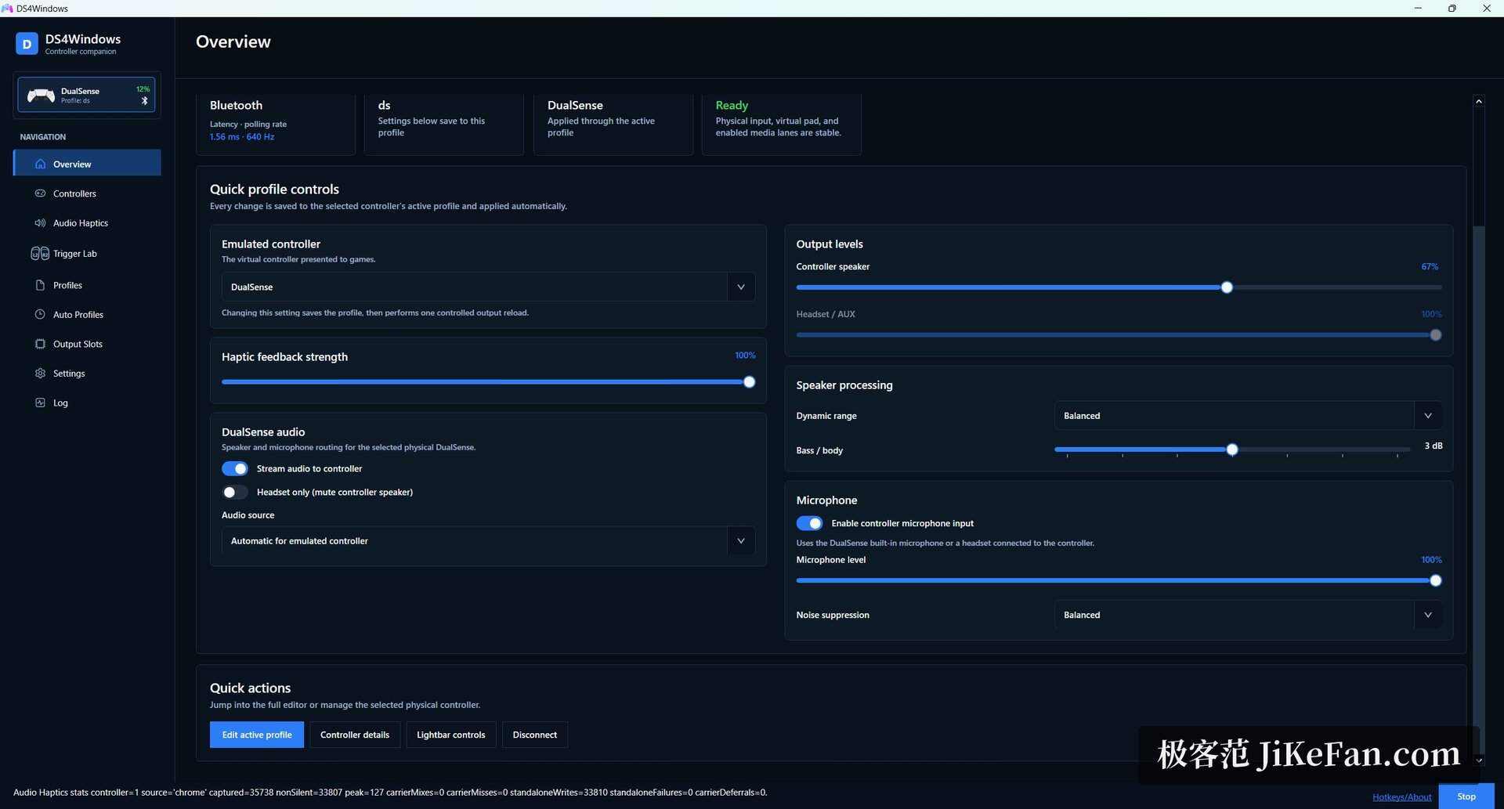This screenshot has width=1504, height=809.
Task: Disconnect the physical controller
Action: click(x=535, y=735)
